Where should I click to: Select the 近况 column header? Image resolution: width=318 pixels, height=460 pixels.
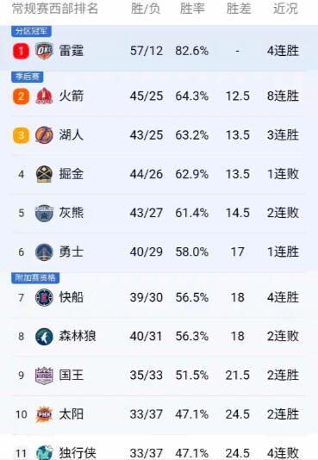285,9
